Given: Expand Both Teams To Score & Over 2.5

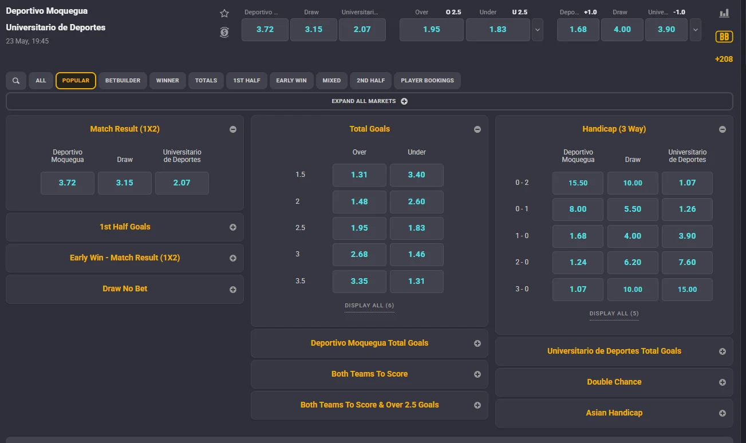Looking at the screenshot, I should coord(369,405).
